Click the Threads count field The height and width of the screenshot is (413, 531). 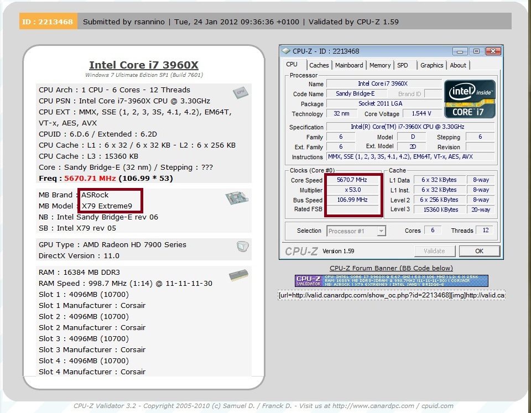[485, 230]
